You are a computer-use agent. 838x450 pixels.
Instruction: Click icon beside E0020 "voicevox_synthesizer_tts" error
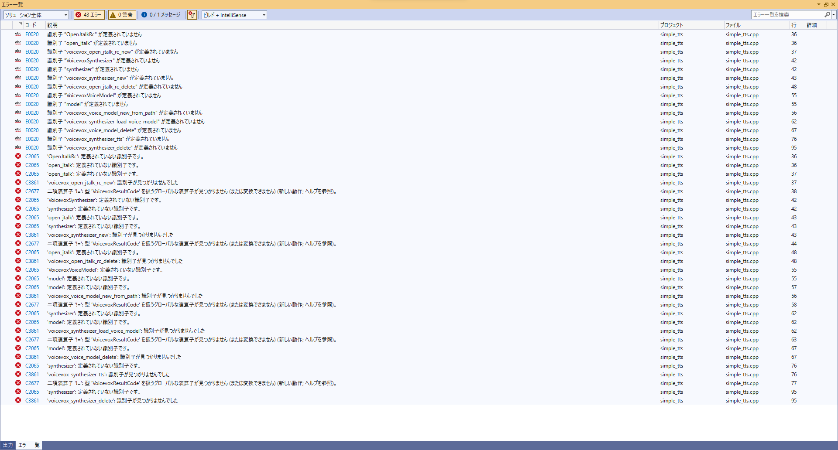pyautogui.click(x=18, y=139)
